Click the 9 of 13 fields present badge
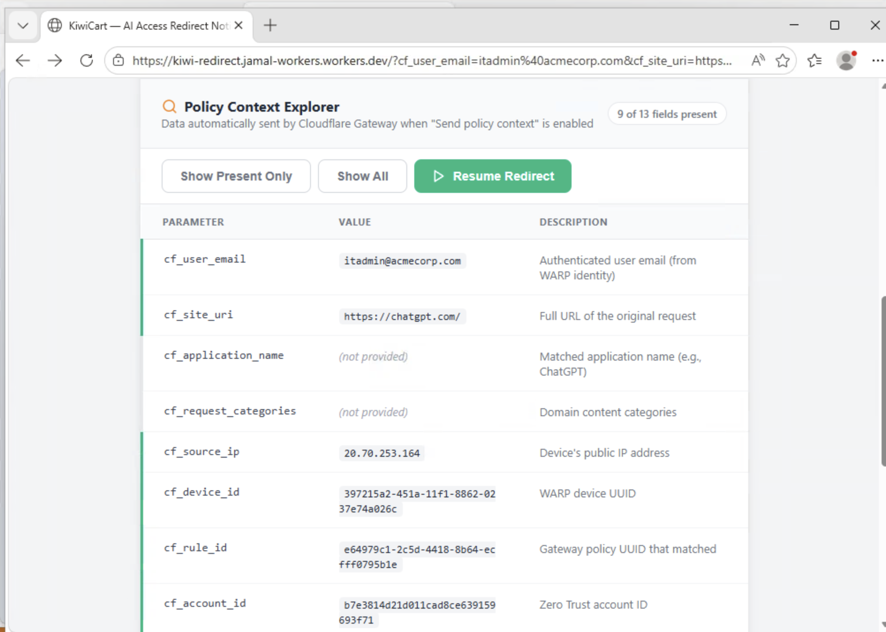Screen dimensions: 886x632 click(x=667, y=114)
